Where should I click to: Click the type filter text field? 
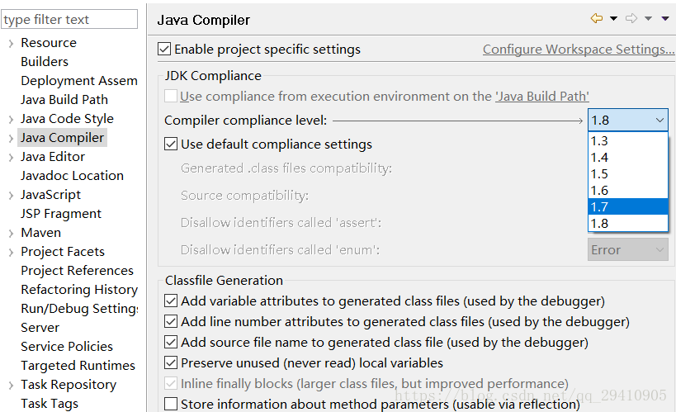pos(69,20)
